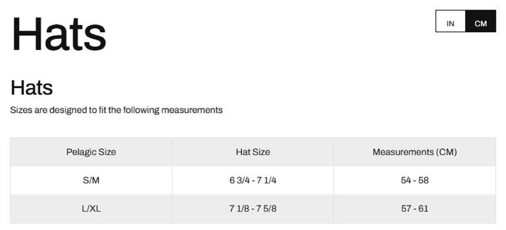Image resolution: width=506 pixels, height=230 pixels.
Task: Click the 7 1/4 value in S/M row
Action: (266, 180)
